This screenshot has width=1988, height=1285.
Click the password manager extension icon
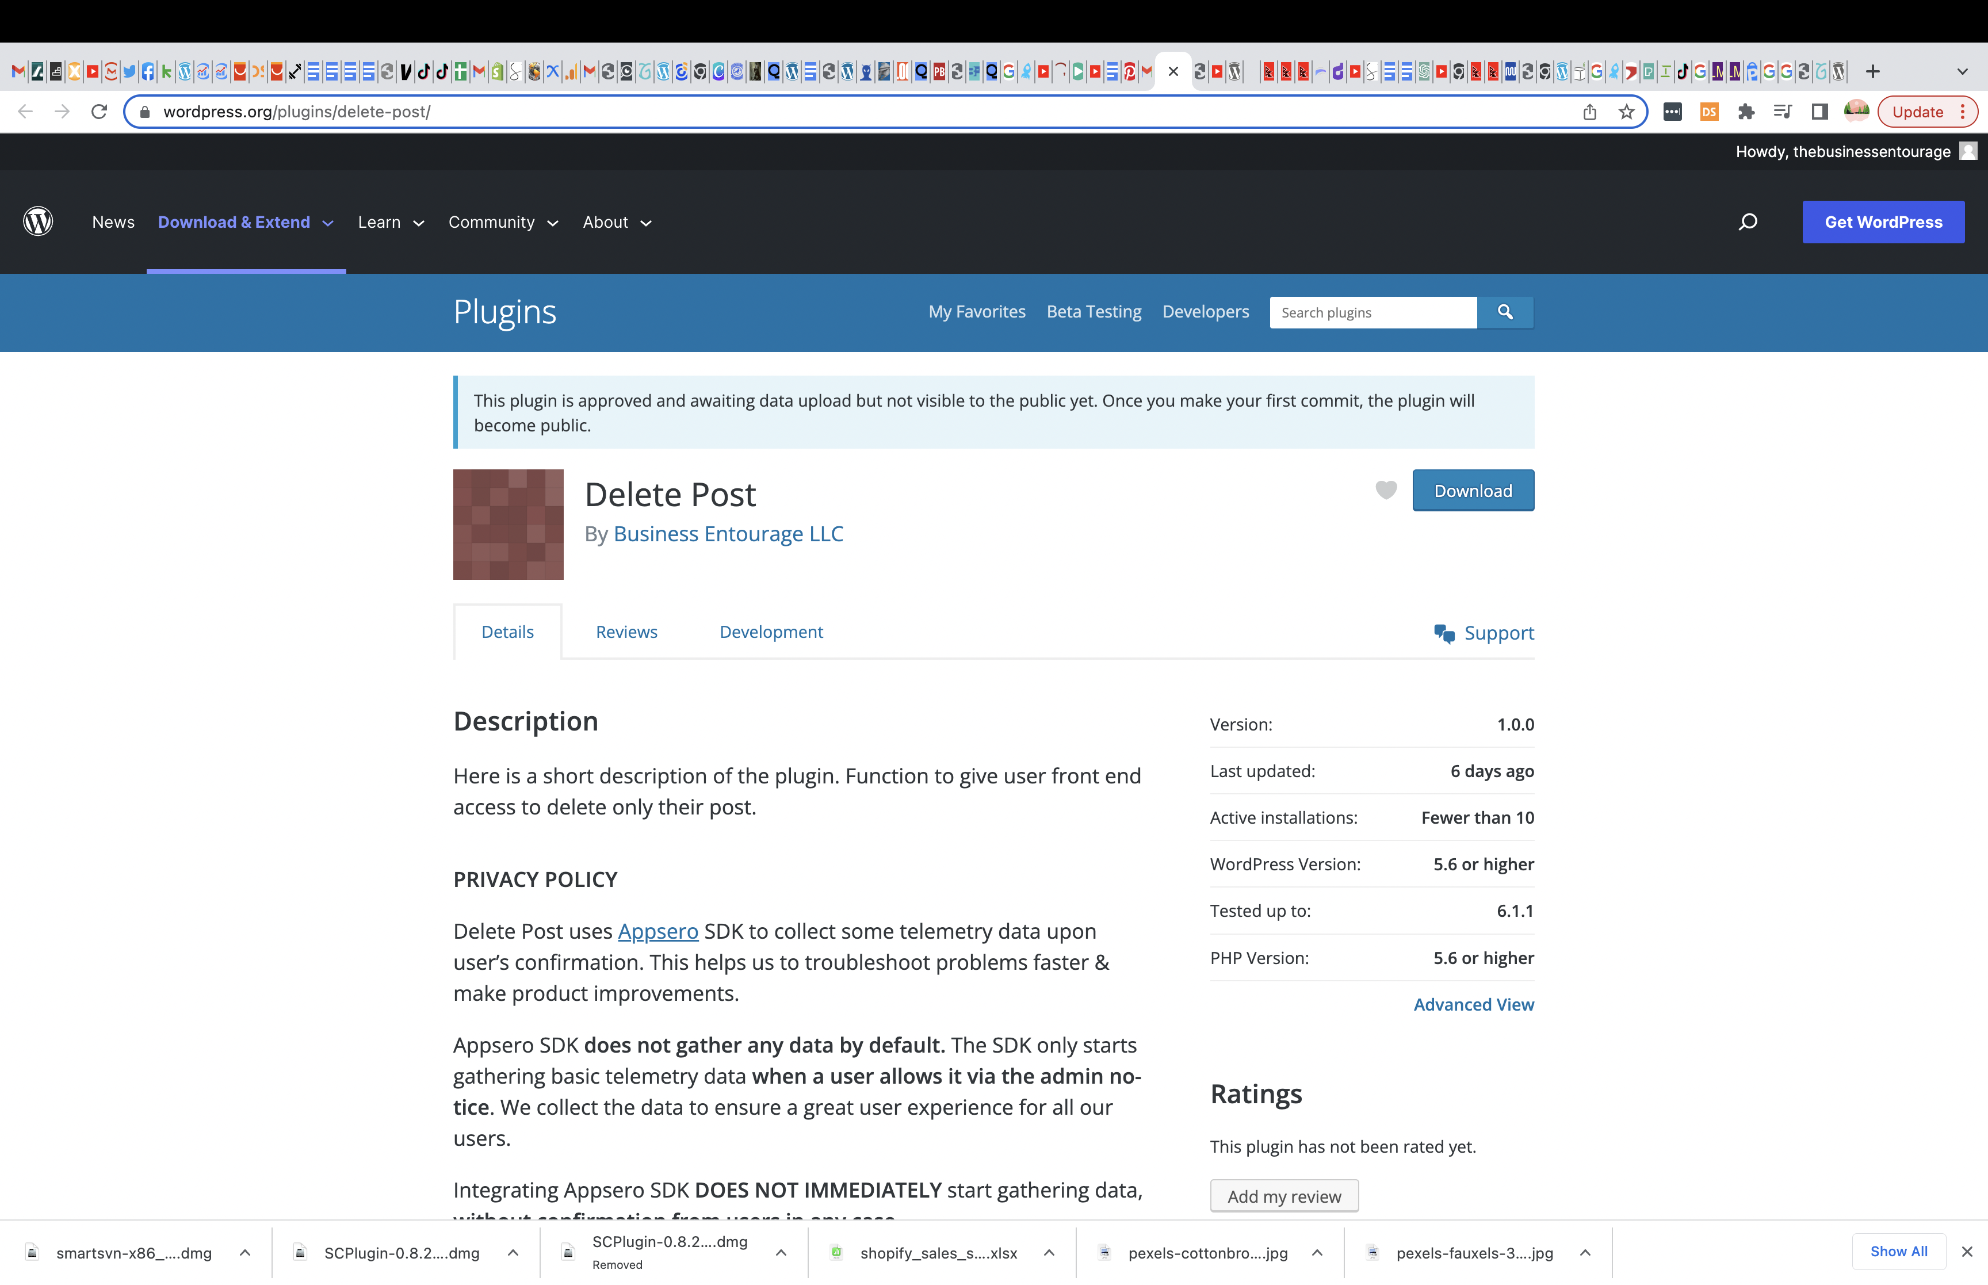(1673, 112)
